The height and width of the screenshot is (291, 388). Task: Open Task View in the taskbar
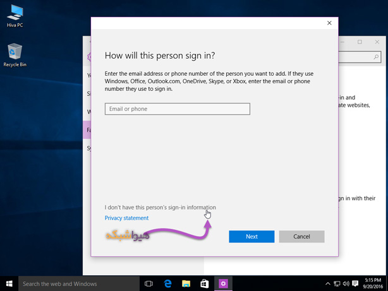coord(149,283)
